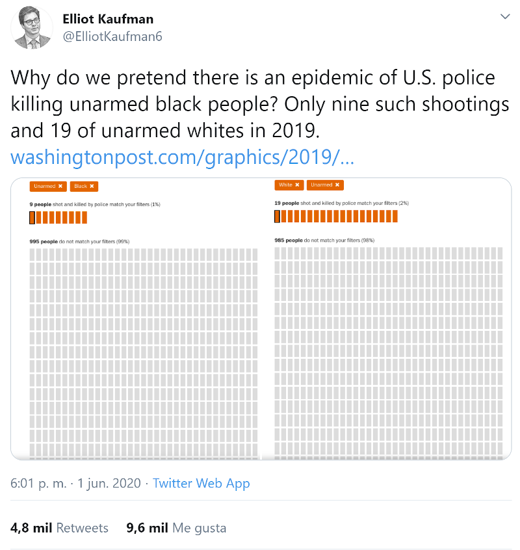The image size is (520, 550).
Task: Expand the tweet options chevron
Action: (x=505, y=16)
